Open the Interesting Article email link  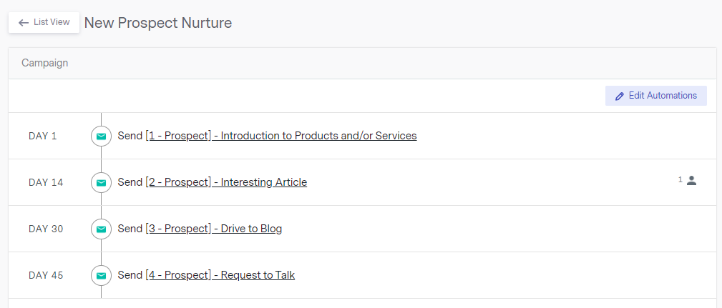point(226,182)
